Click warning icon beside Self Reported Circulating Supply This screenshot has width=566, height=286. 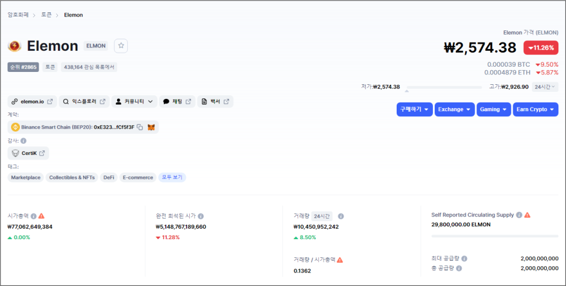[x=527, y=215]
